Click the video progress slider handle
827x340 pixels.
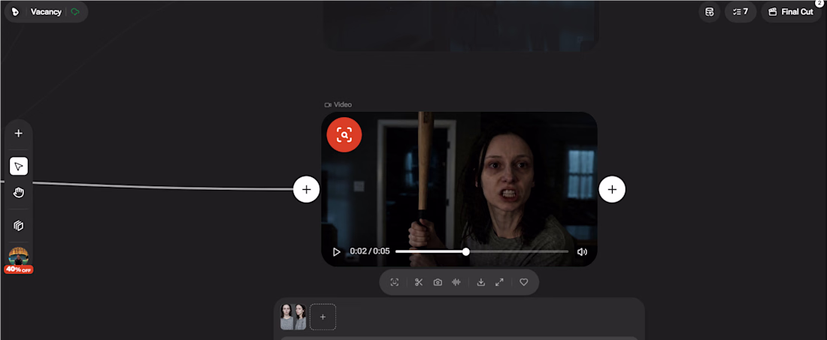465,251
